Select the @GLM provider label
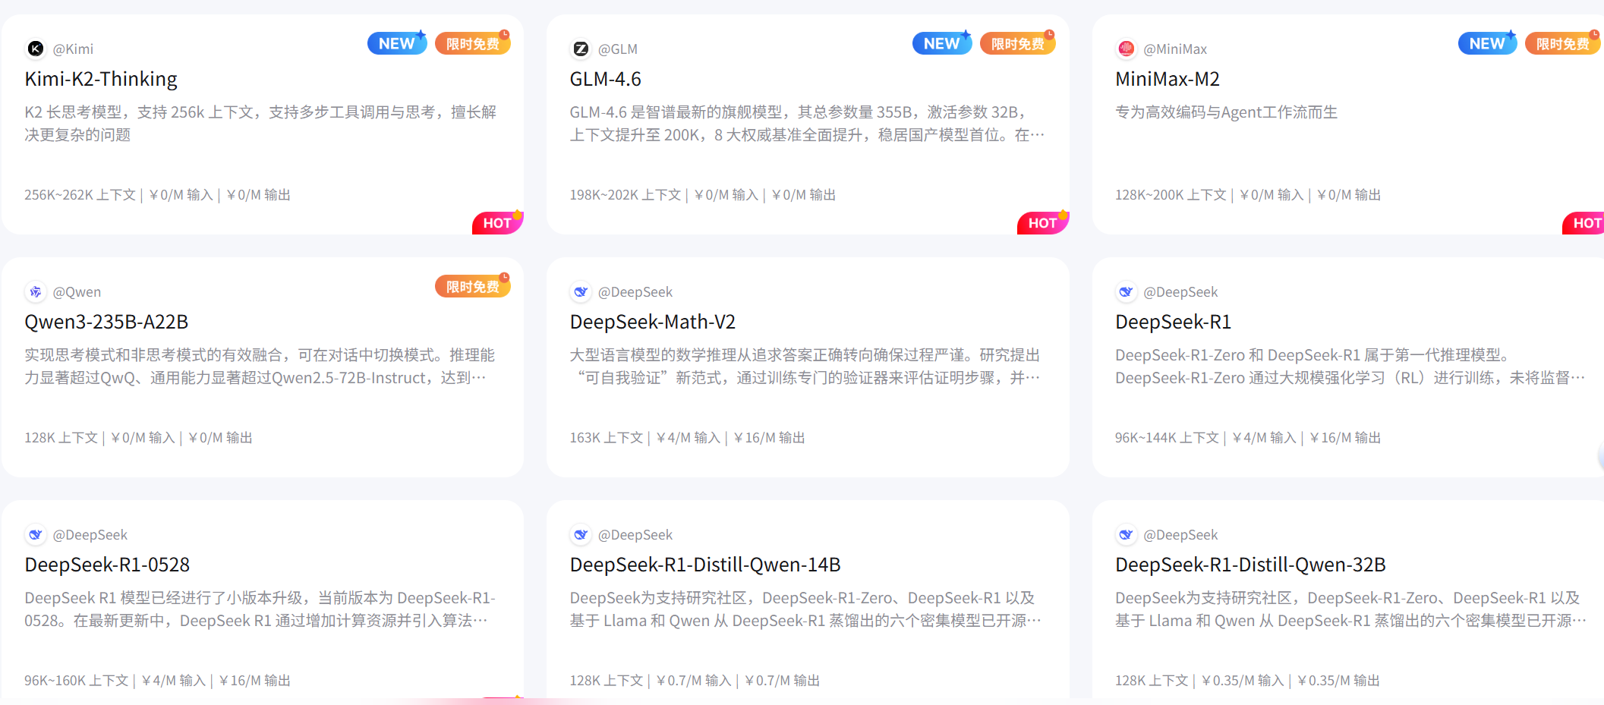 (x=617, y=49)
